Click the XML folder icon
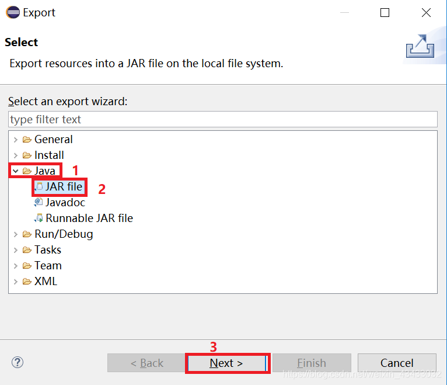 click(27, 282)
